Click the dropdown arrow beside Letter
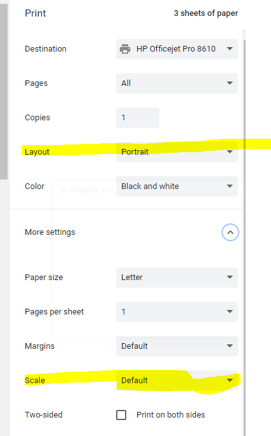 [230, 278]
